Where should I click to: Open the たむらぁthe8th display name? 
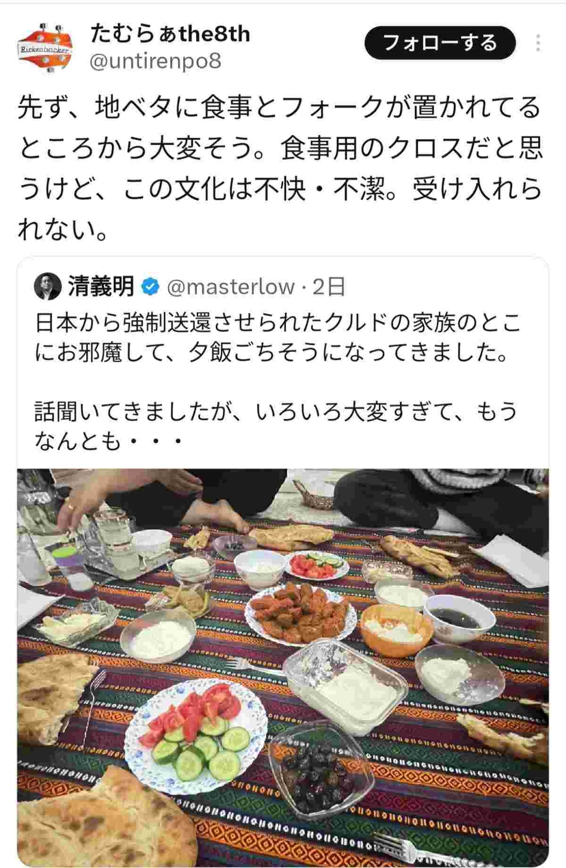169,34
